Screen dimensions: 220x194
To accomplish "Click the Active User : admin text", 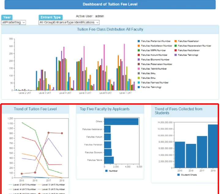I will pyautogui.click(x=90, y=16).
